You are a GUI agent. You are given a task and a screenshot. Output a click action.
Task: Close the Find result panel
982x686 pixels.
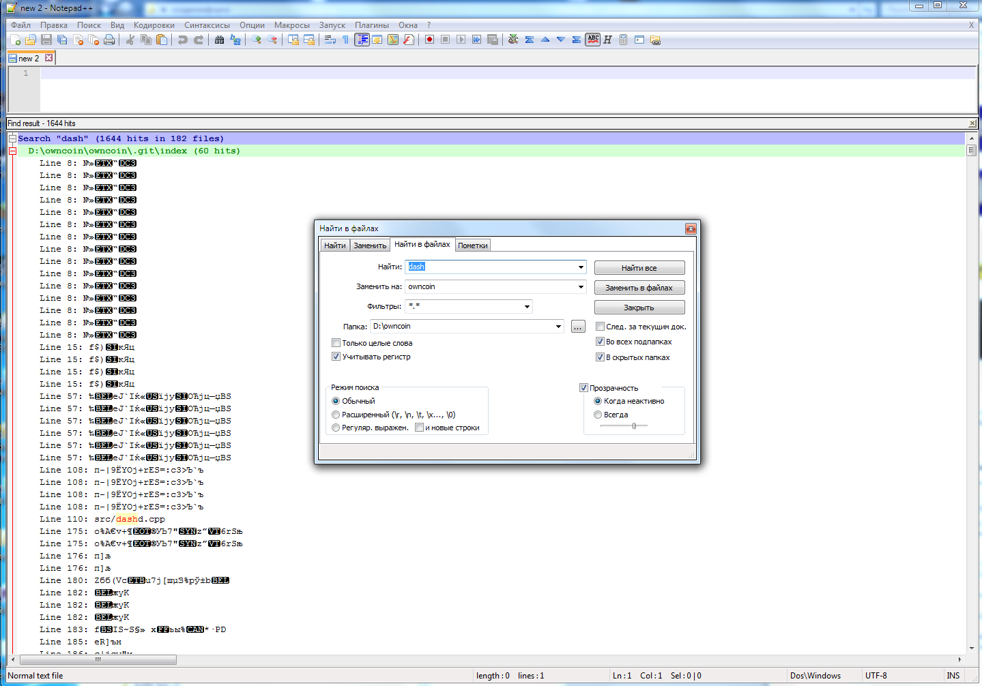(x=972, y=123)
